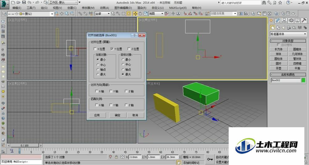The width and height of the screenshot is (309, 165).
Task: Click the Select Object tool icon
Action: click(x=113, y=14)
